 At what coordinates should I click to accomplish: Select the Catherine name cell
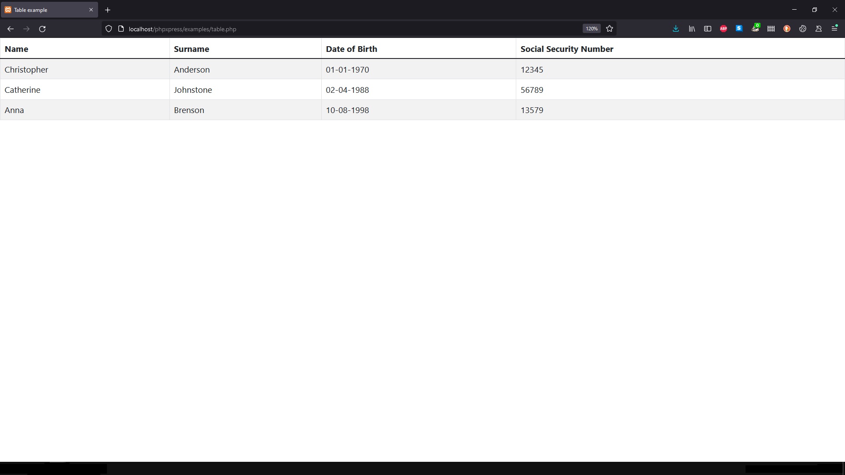tap(84, 90)
